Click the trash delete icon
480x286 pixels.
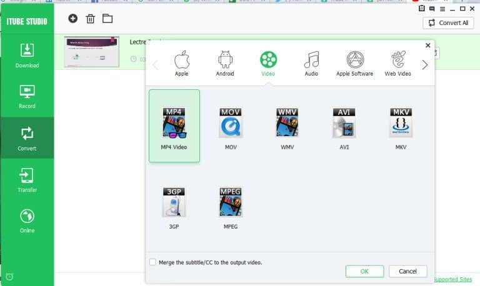click(90, 19)
